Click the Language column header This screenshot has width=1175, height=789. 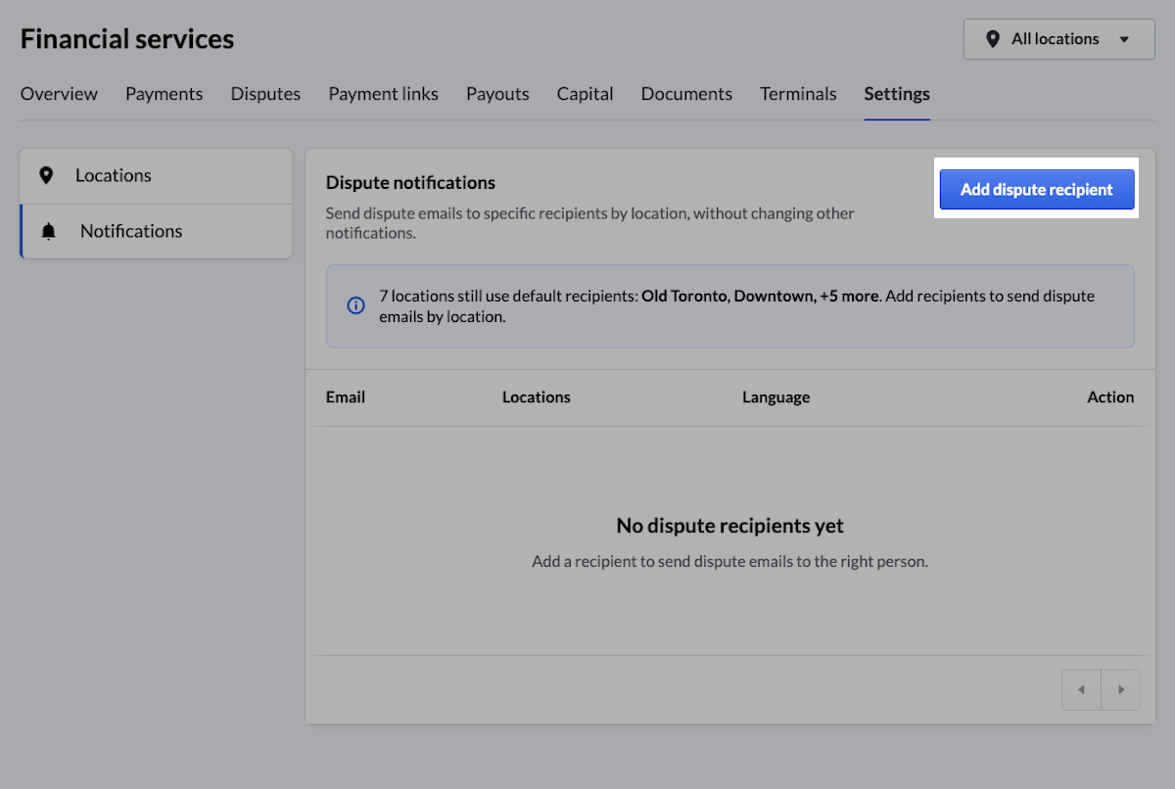[775, 396]
